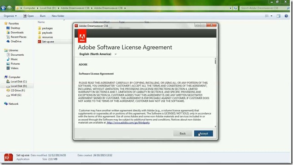293x165 pixels.
Task: Click Open in Explorer toolbar
Action: click(28, 16)
